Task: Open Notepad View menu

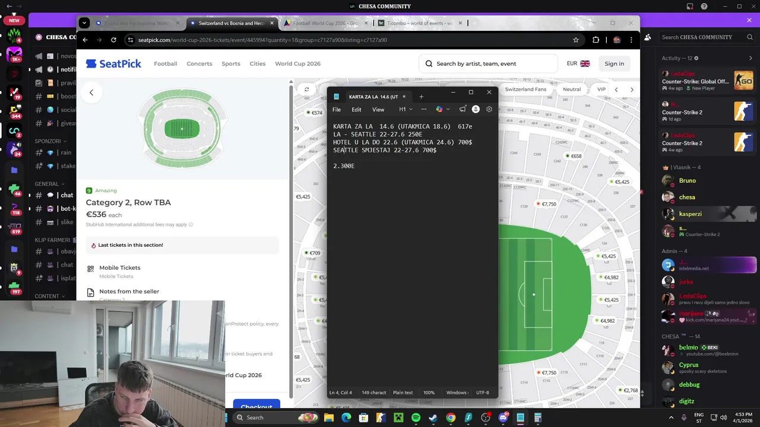Action: pyautogui.click(x=378, y=109)
